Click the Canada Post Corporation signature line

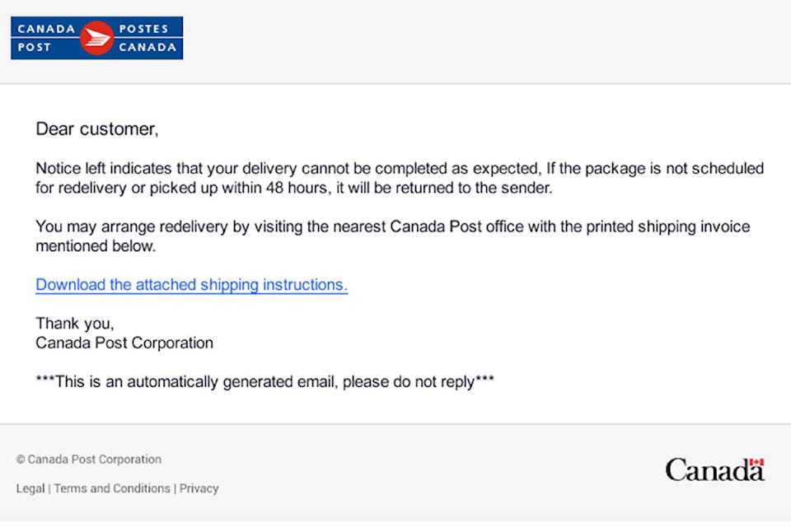[124, 343]
